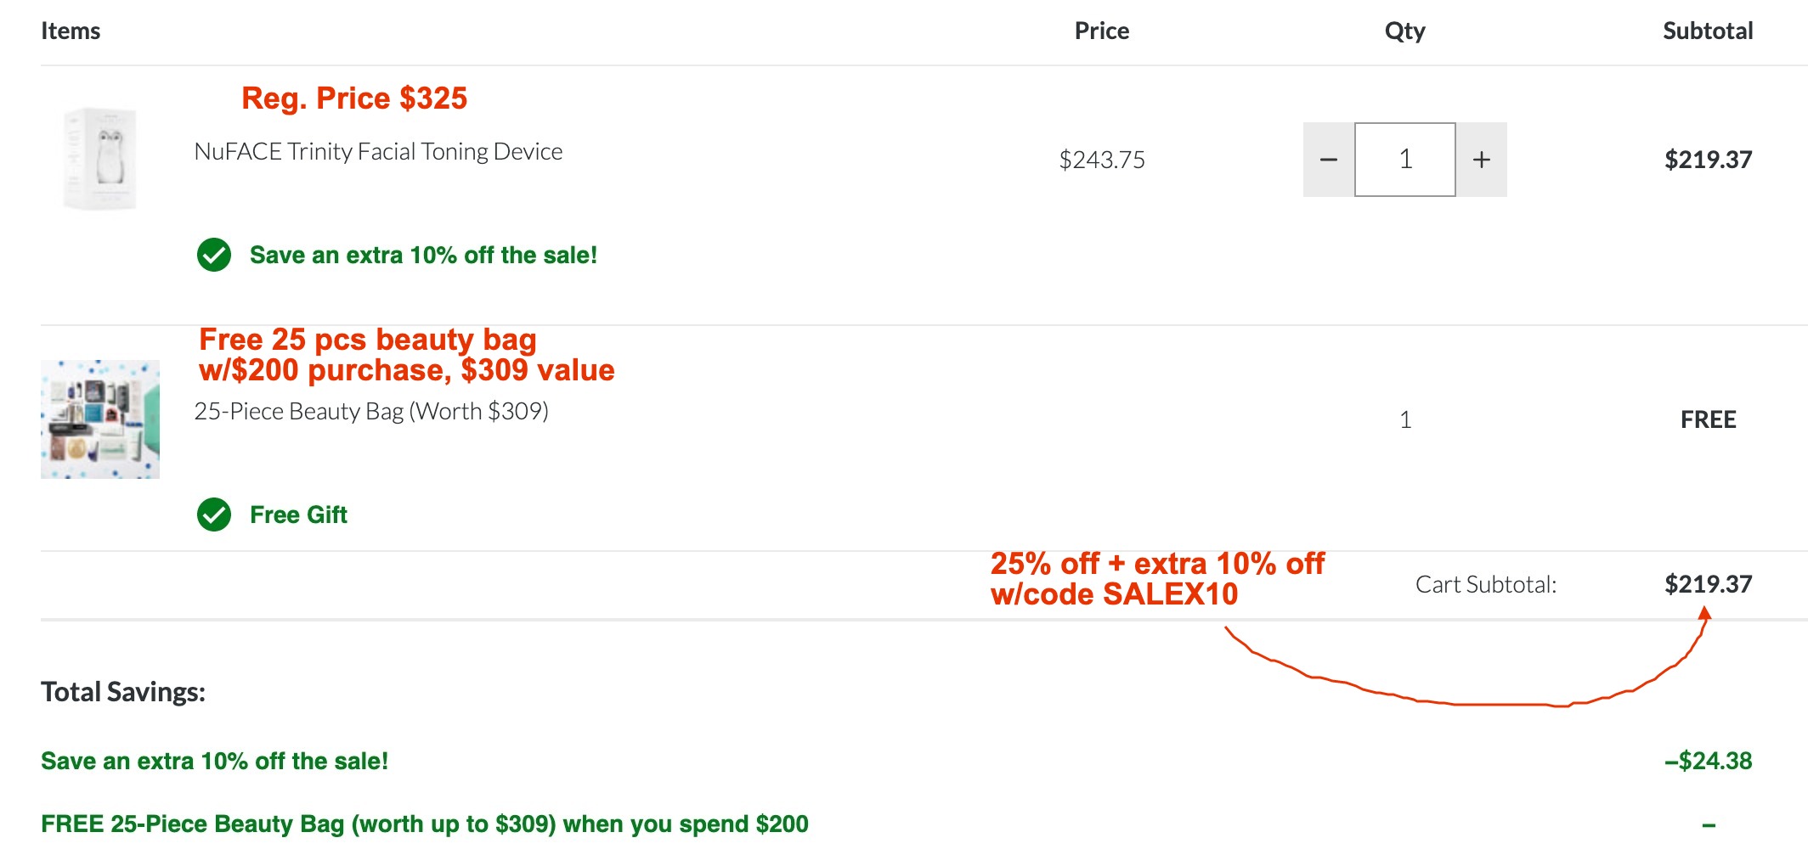Click the green checkmark next to Free Gift
Image resolution: width=1808 pixels, height=866 pixels.
(214, 515)
